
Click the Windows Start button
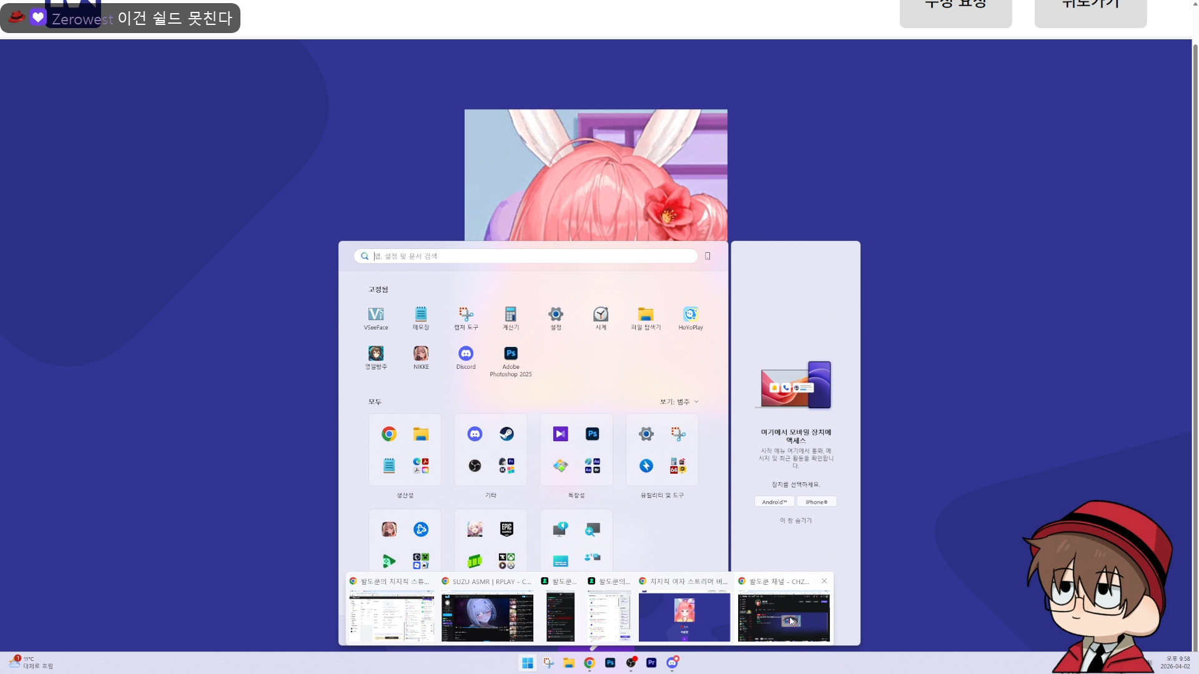point(528,663)
